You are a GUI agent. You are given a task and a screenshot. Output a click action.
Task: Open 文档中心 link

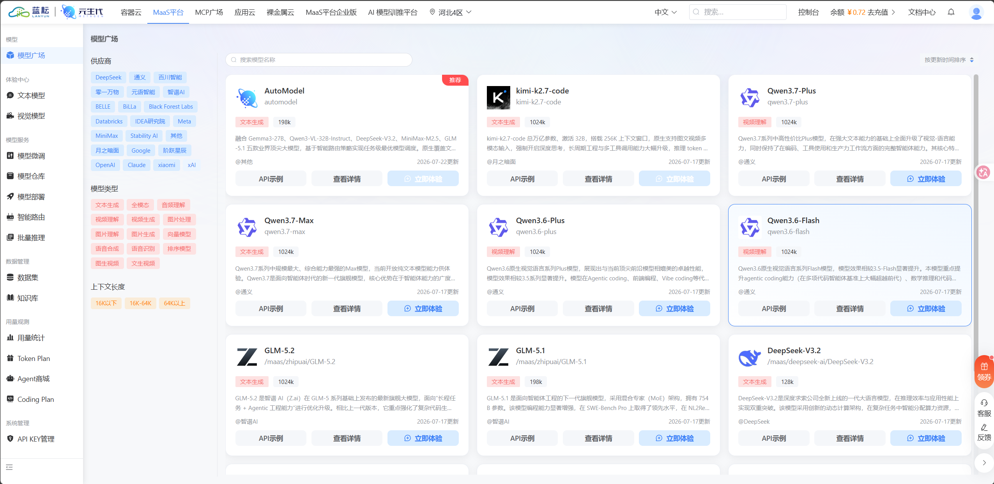click(922, 12)
